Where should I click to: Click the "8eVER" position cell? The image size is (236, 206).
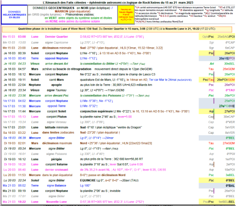(x=230, y=133)
